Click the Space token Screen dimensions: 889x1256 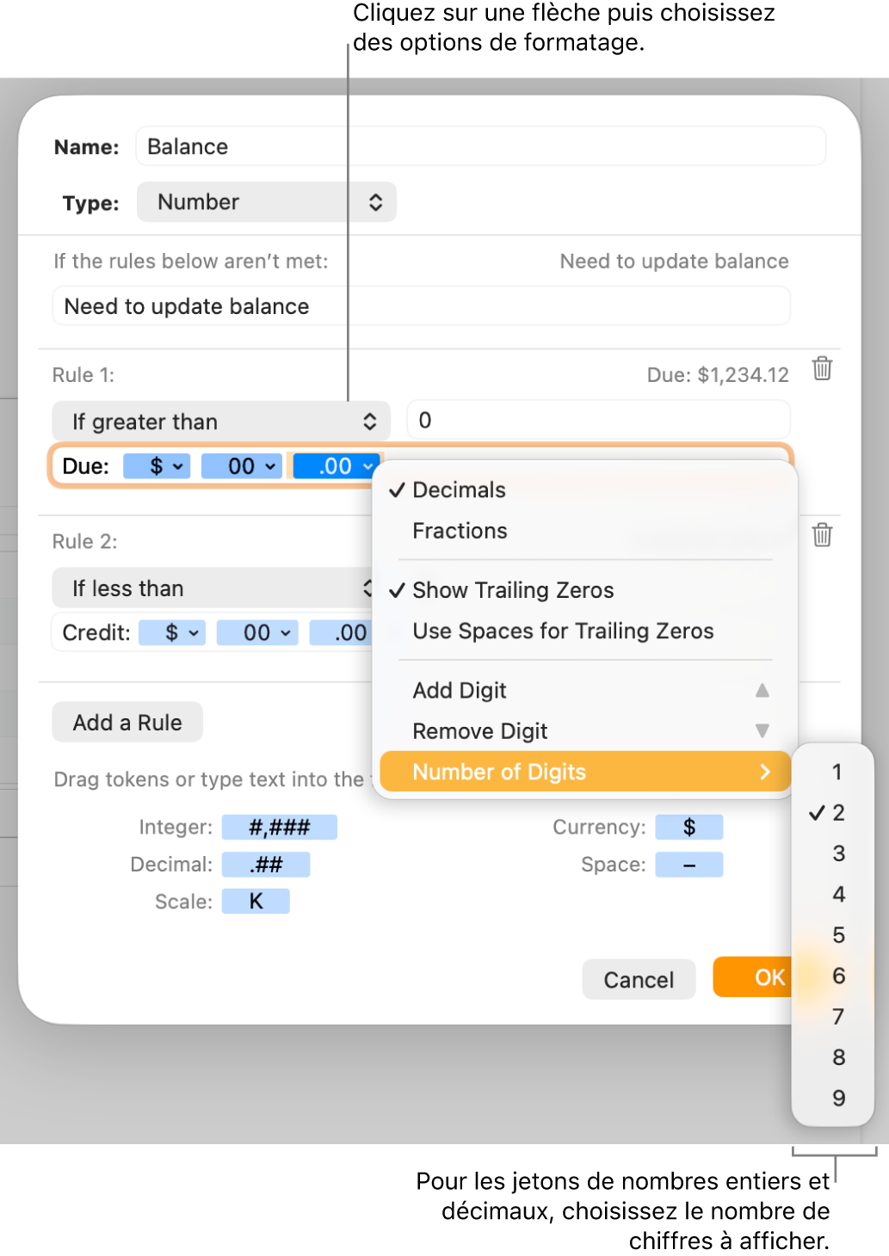(688, 865)
